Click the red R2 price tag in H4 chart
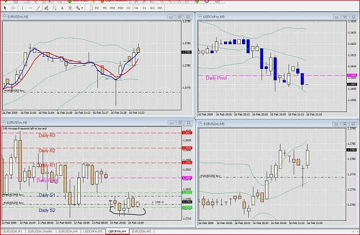Viewport: 360px width, 235px height. pos(187,148)
